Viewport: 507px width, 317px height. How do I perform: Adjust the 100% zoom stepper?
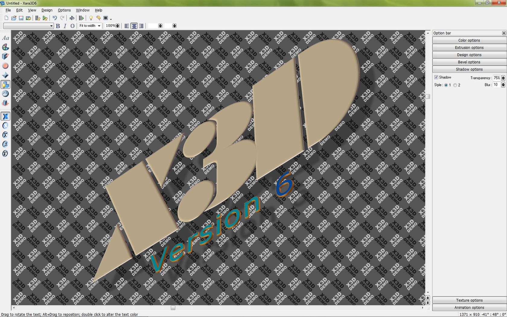[118, 26]
